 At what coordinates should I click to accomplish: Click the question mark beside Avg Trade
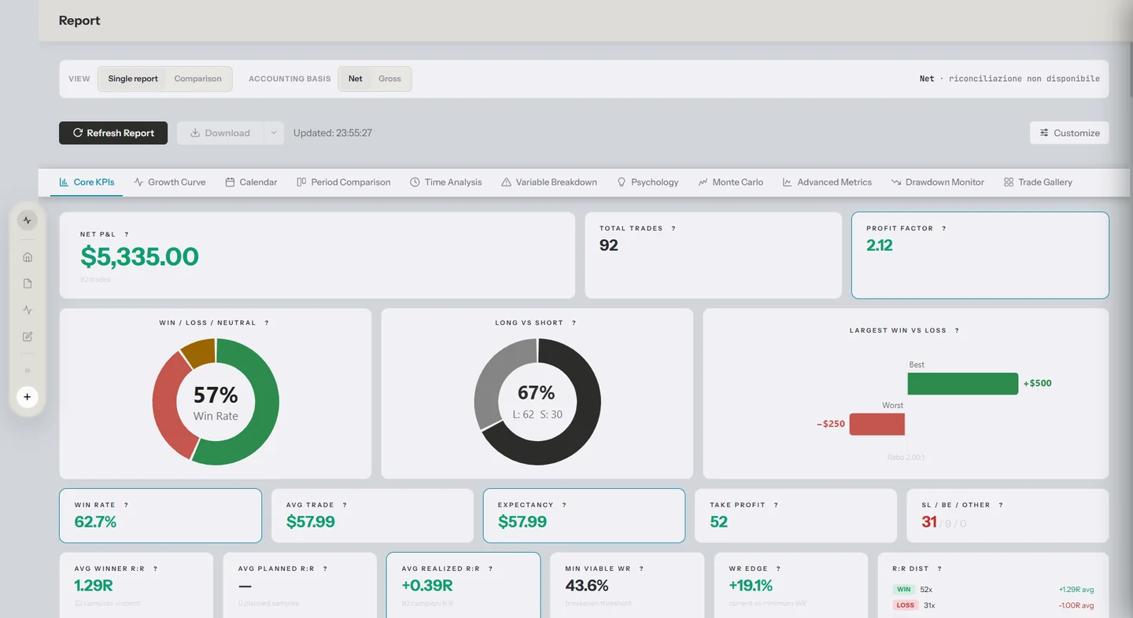tap(345, 506)
